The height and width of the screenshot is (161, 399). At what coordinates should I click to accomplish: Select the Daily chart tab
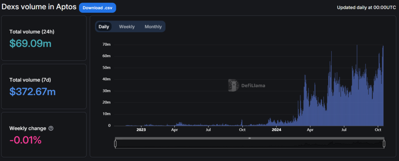(x=104, y=27)
